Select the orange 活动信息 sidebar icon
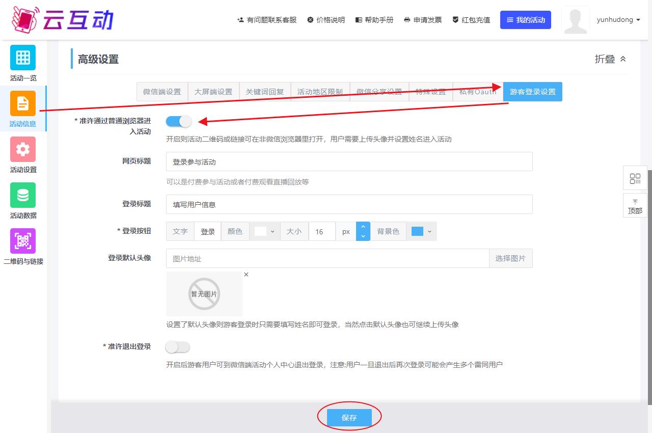This screenshot has height=433, width=652. [23, 103]
